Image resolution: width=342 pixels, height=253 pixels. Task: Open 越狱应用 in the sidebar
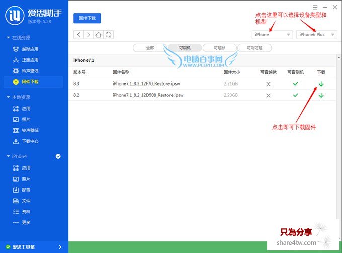[x=26, y=49]
